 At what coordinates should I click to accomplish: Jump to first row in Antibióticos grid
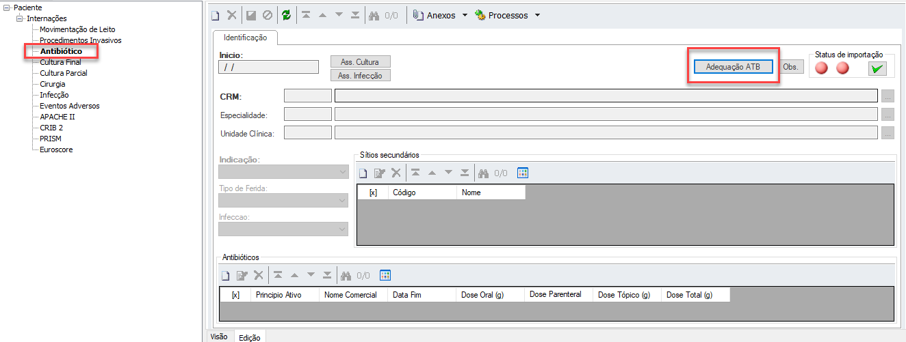278,275
